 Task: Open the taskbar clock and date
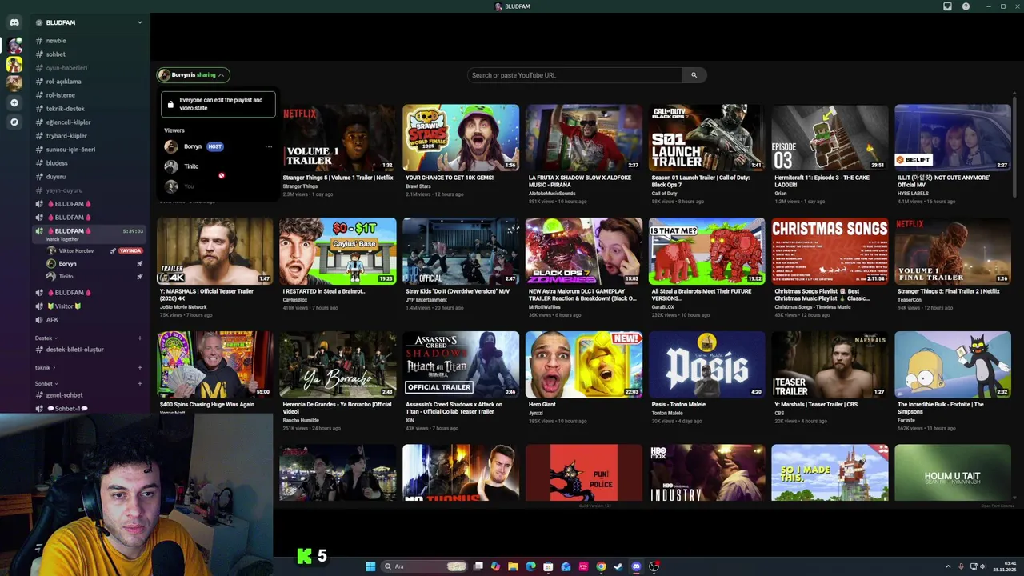click(x=1005, y=566)
